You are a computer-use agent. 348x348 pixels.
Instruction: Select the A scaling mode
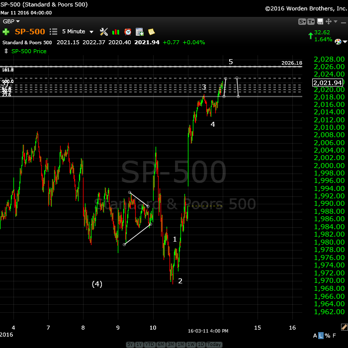[x=315, y=336]
